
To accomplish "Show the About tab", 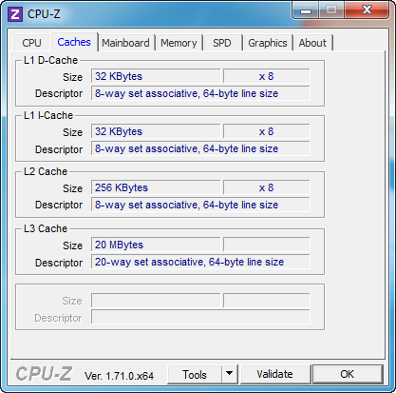I will point(312,43).
